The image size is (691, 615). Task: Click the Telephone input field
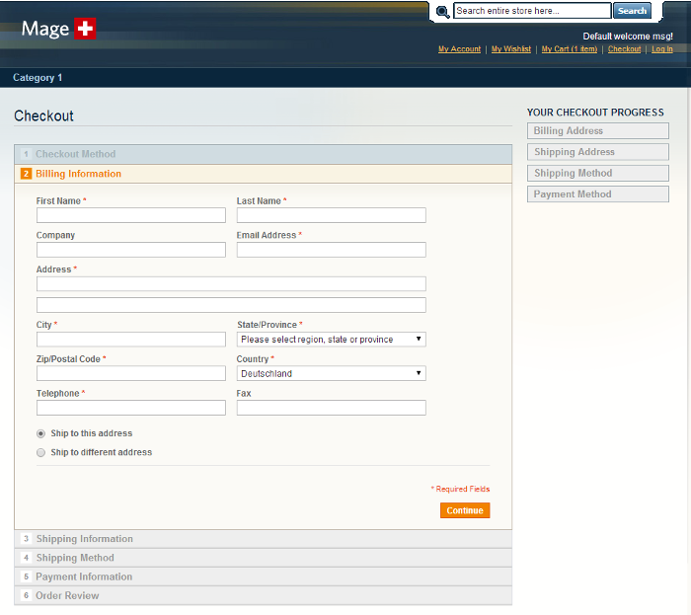click(131, 408)
